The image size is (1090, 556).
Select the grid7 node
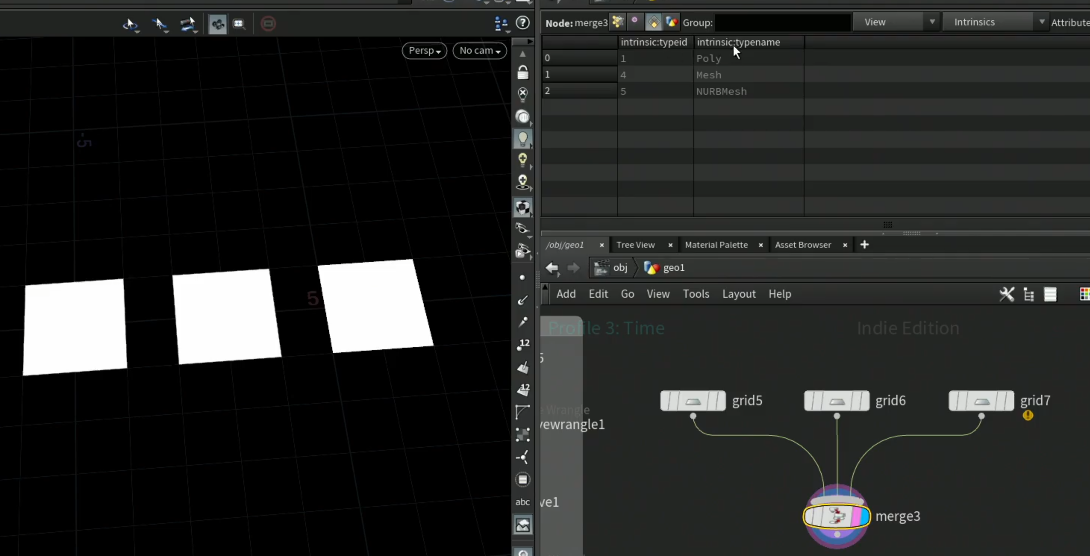[x=981, y=401]
